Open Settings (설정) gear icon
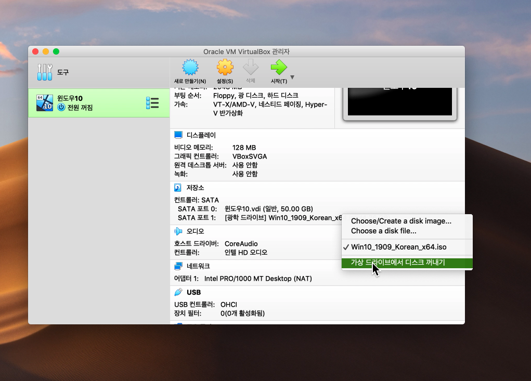Viewport: 531px width, 381px height. coord(225,67)
